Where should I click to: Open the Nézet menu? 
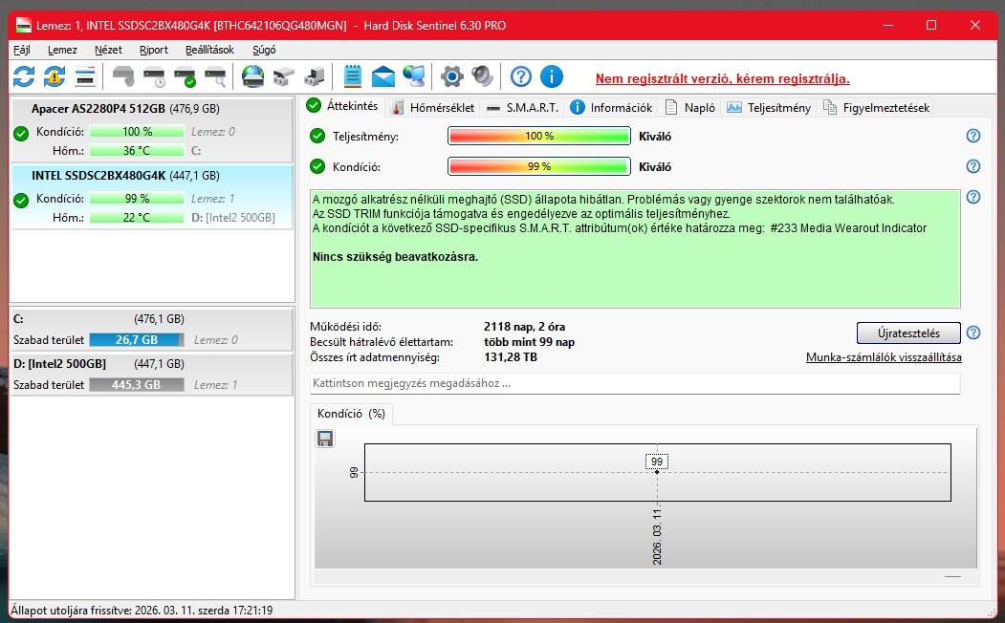[x=108, y=50]
